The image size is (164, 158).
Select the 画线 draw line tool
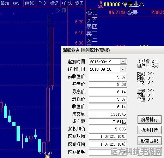29,3
